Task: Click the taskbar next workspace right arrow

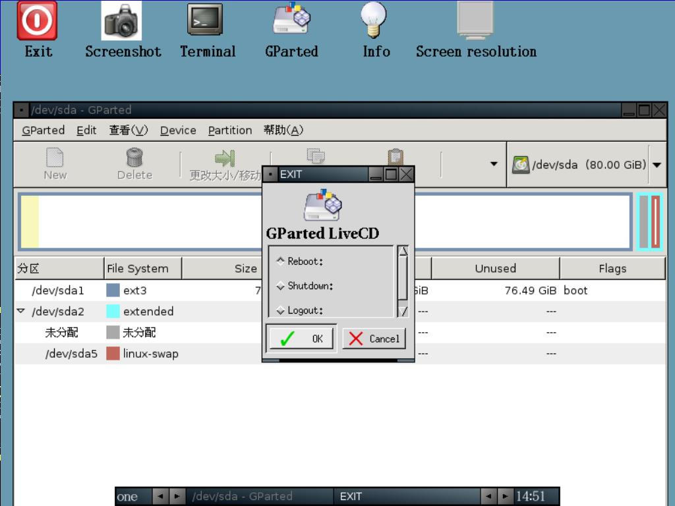Action: [x=177, y=496]
